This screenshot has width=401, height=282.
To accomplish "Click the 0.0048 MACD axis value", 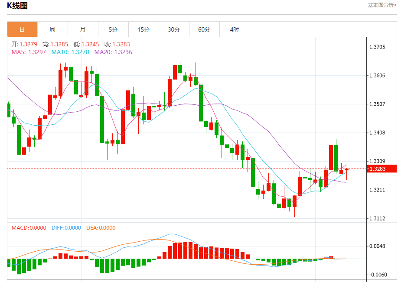I will click(377, 246).
